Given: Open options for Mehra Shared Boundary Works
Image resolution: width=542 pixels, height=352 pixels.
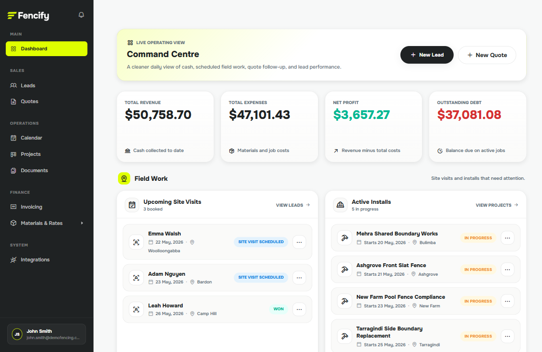Looking at the screenshot, I should (x=507, y=238).
